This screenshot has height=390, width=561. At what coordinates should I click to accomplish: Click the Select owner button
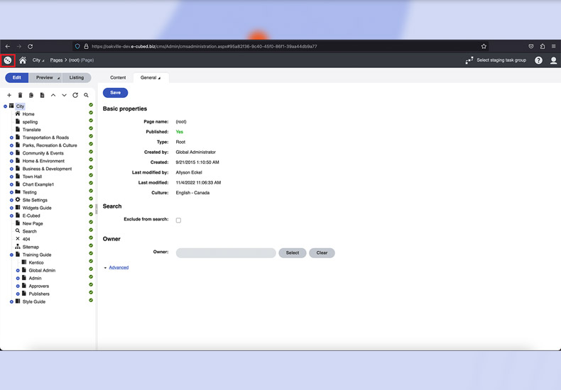(x=293, y=252)
